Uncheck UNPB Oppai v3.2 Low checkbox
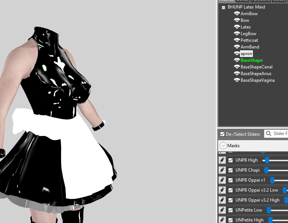This screenshot has width=288, height=223. [x=230, y=190]
